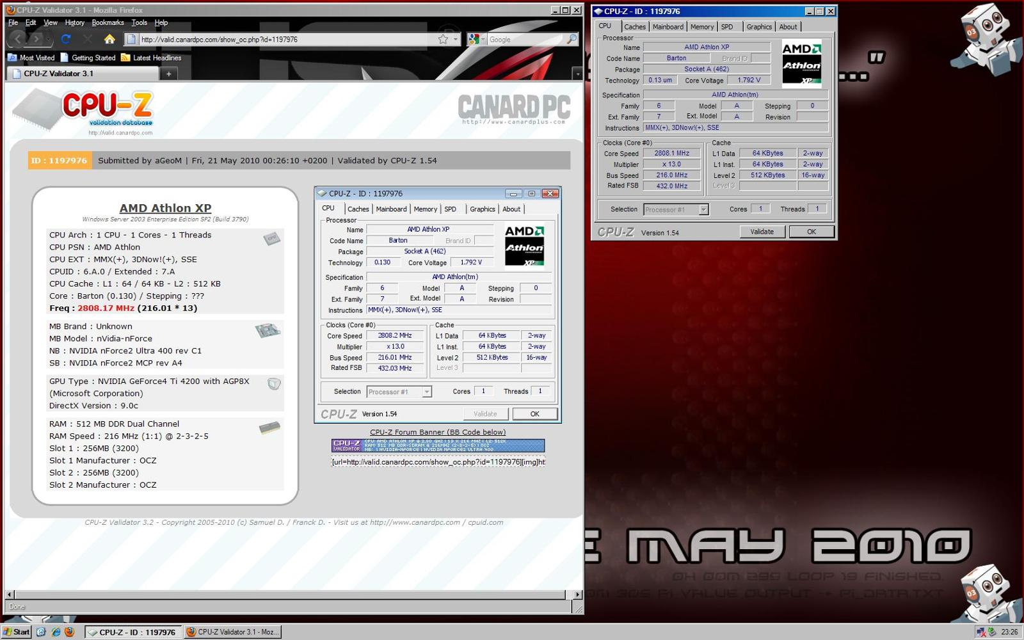Click the Core Speed 2808.1 MHz value
Viewport: 1024px width, 640px height.
click(671, 153)
